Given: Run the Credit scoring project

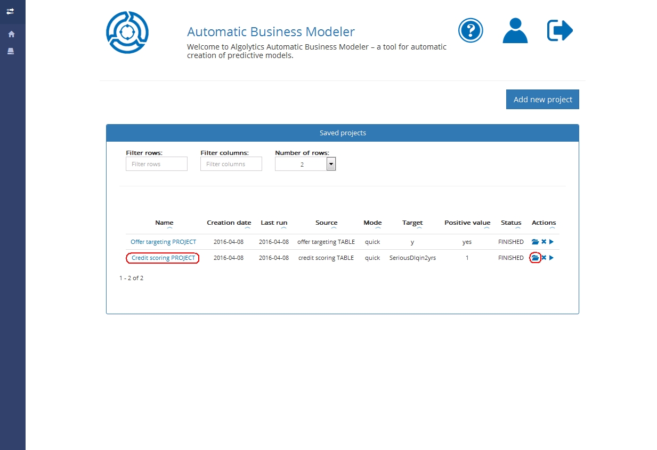Looking at the screenshot, I should pyautogui.click(x=551, y=258).
